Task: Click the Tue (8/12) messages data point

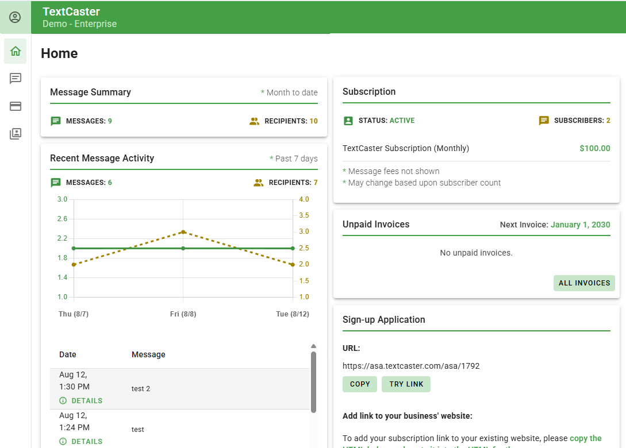Action: 293,248
